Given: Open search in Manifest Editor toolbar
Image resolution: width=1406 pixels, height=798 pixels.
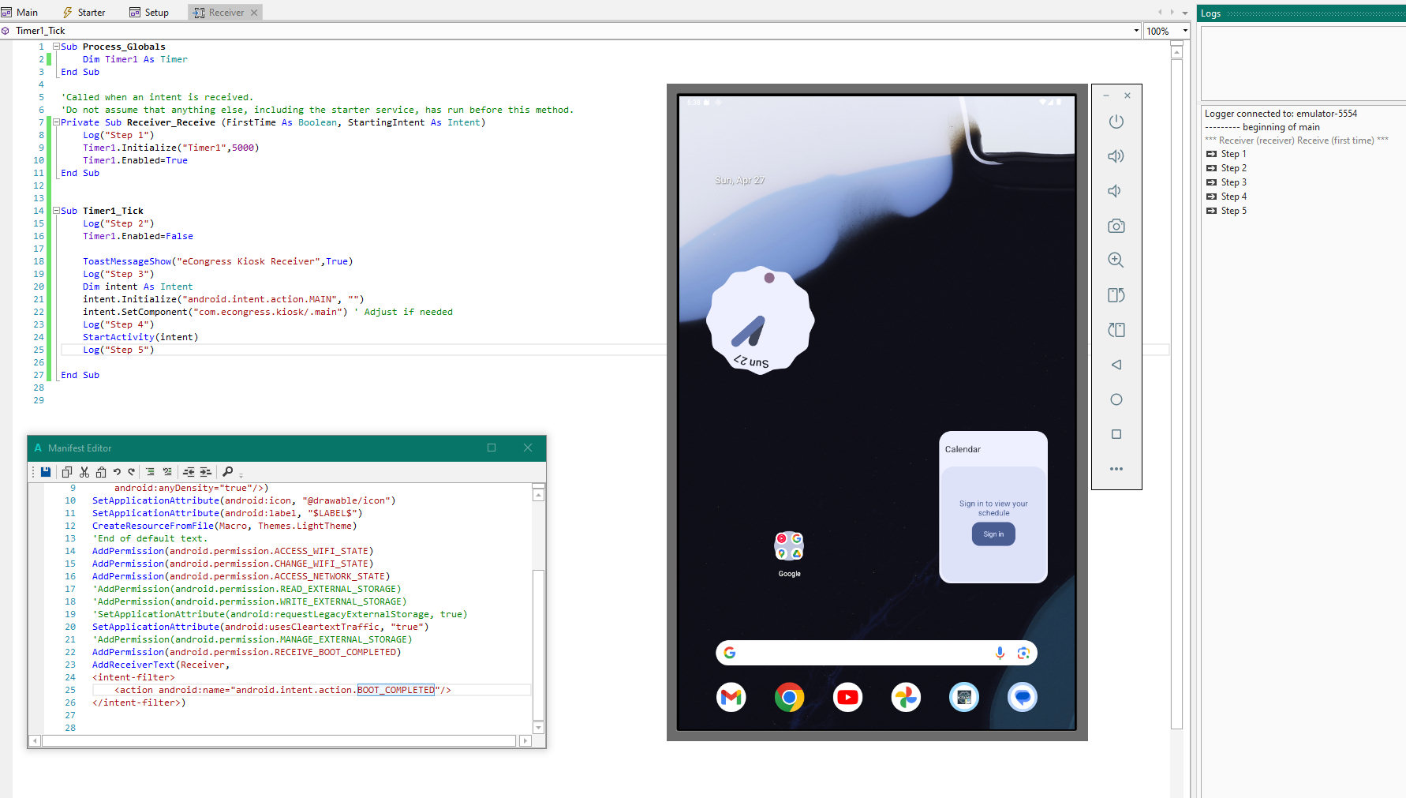Looking at the screenshot, I should (x=227, y=472).
